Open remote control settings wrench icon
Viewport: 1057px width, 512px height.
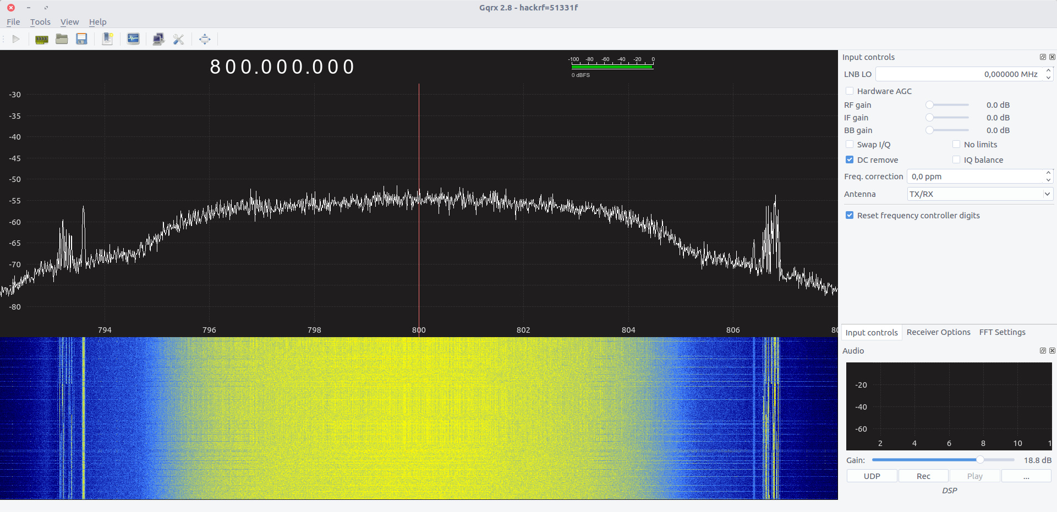tap(178, 39)
